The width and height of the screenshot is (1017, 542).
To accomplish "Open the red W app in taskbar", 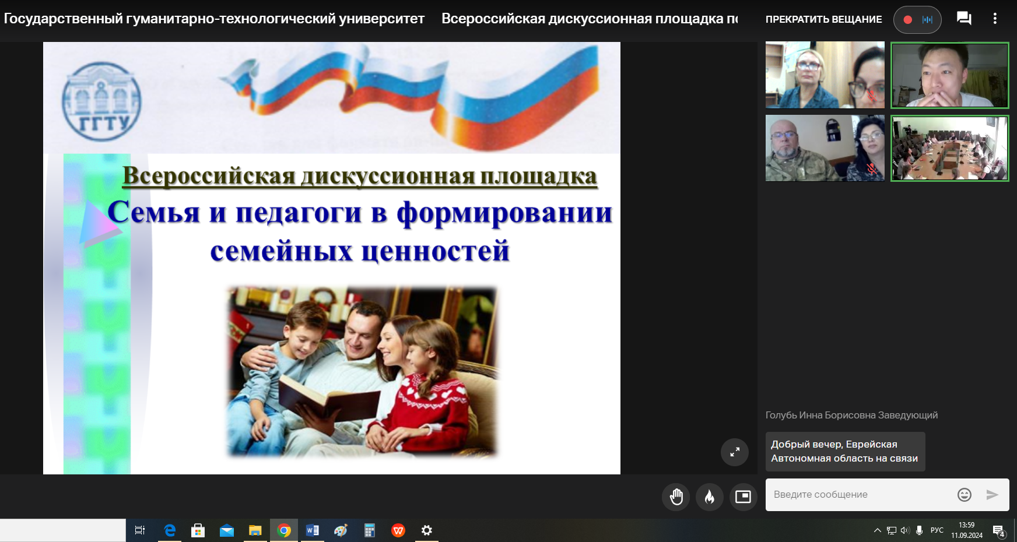I will coord(398,530).
